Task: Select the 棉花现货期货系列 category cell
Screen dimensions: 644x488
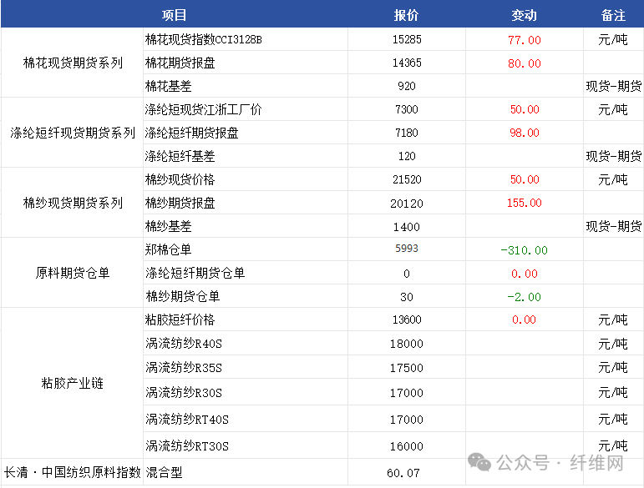Action: [x=73, y=63]
